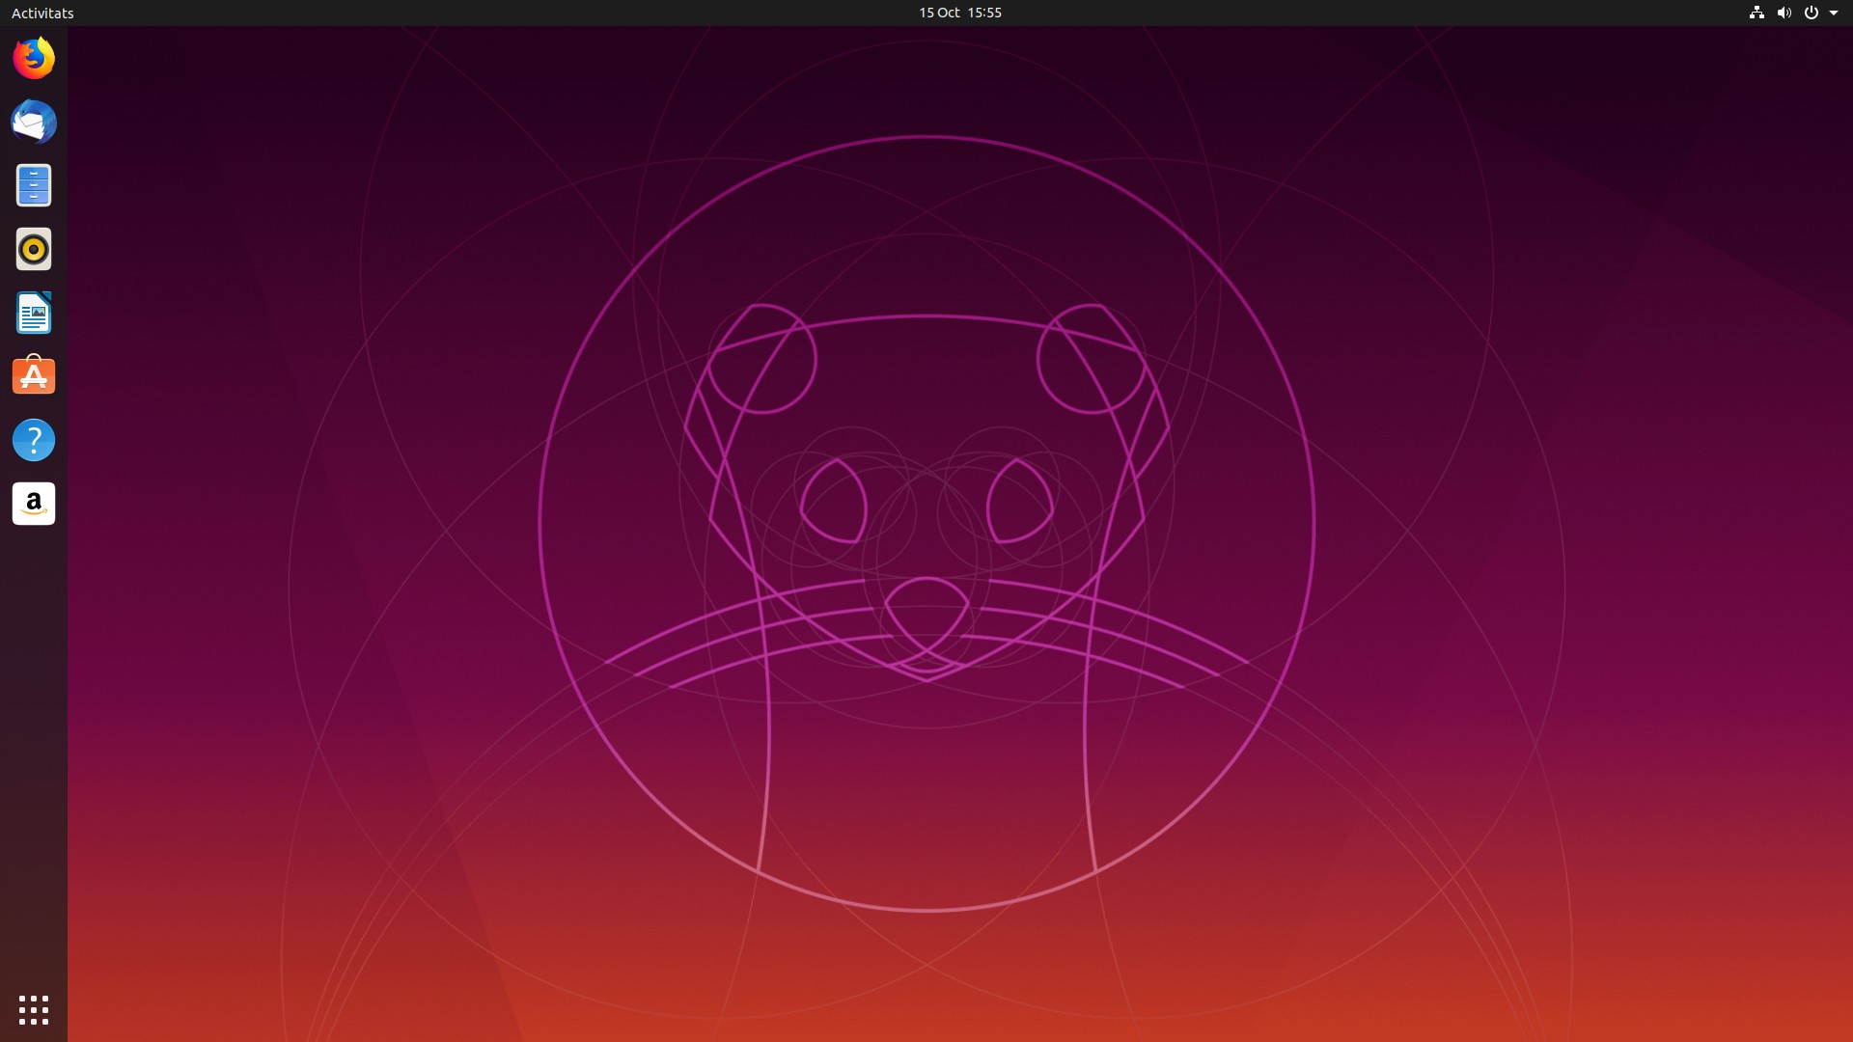Open the Files manager icon

[x=34, y=185]
